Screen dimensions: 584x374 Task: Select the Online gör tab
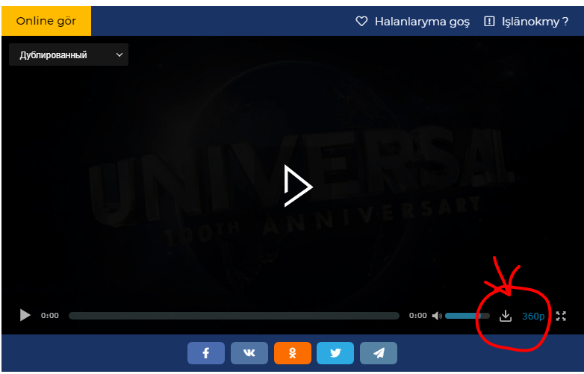tap(46, 21)
